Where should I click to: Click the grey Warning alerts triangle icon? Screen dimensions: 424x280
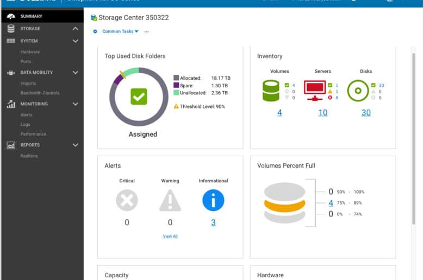170,200
